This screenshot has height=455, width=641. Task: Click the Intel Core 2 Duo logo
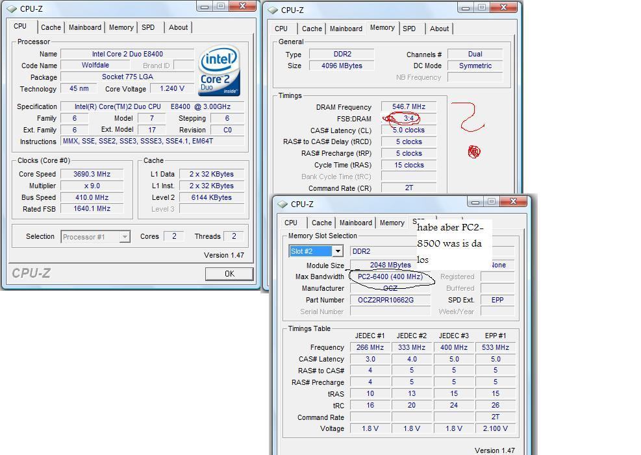[220, 71]
